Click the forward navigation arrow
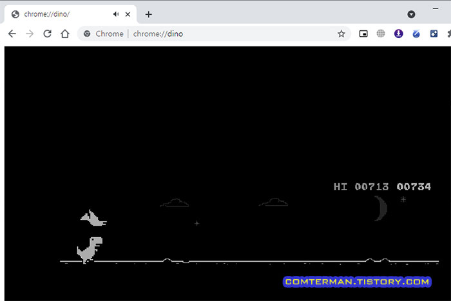Image resolution: width=451 pixels, height=301 pixels. point(30,34)
